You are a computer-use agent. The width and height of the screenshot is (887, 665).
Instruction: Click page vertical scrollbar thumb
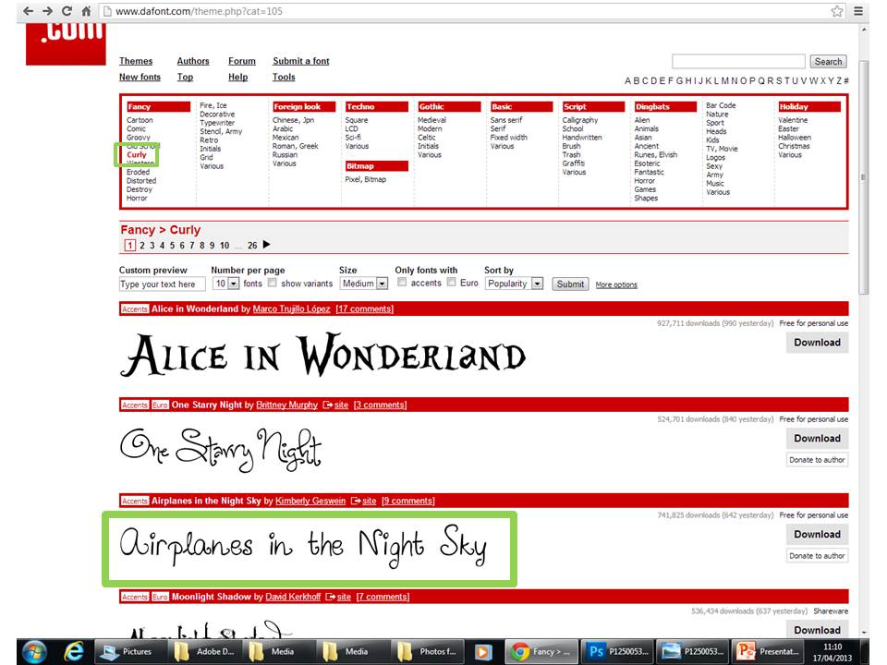click(863, 177)
